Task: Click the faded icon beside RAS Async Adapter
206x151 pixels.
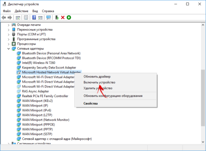Action: 19,91
